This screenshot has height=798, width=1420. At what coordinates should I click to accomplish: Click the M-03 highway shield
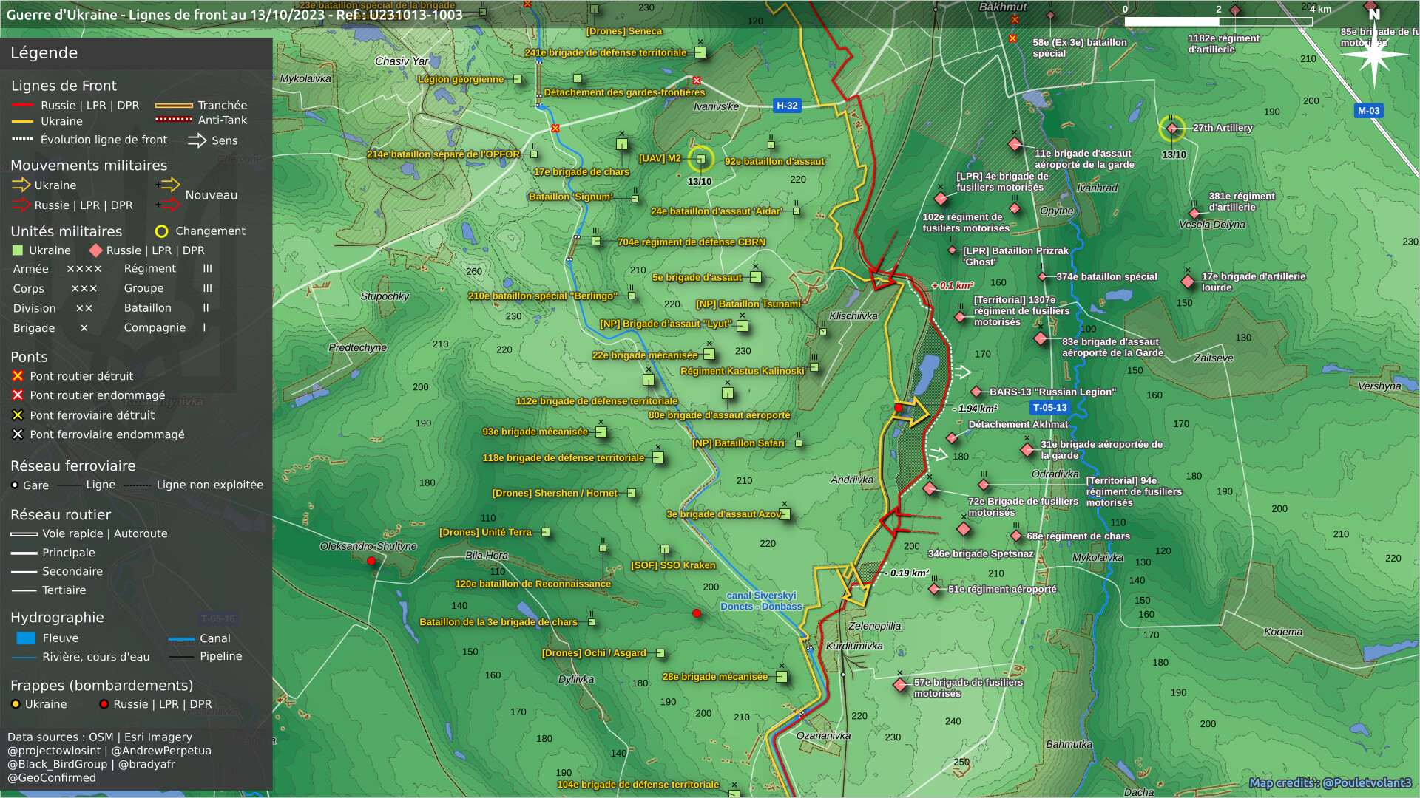click(x=1368, y=111)
